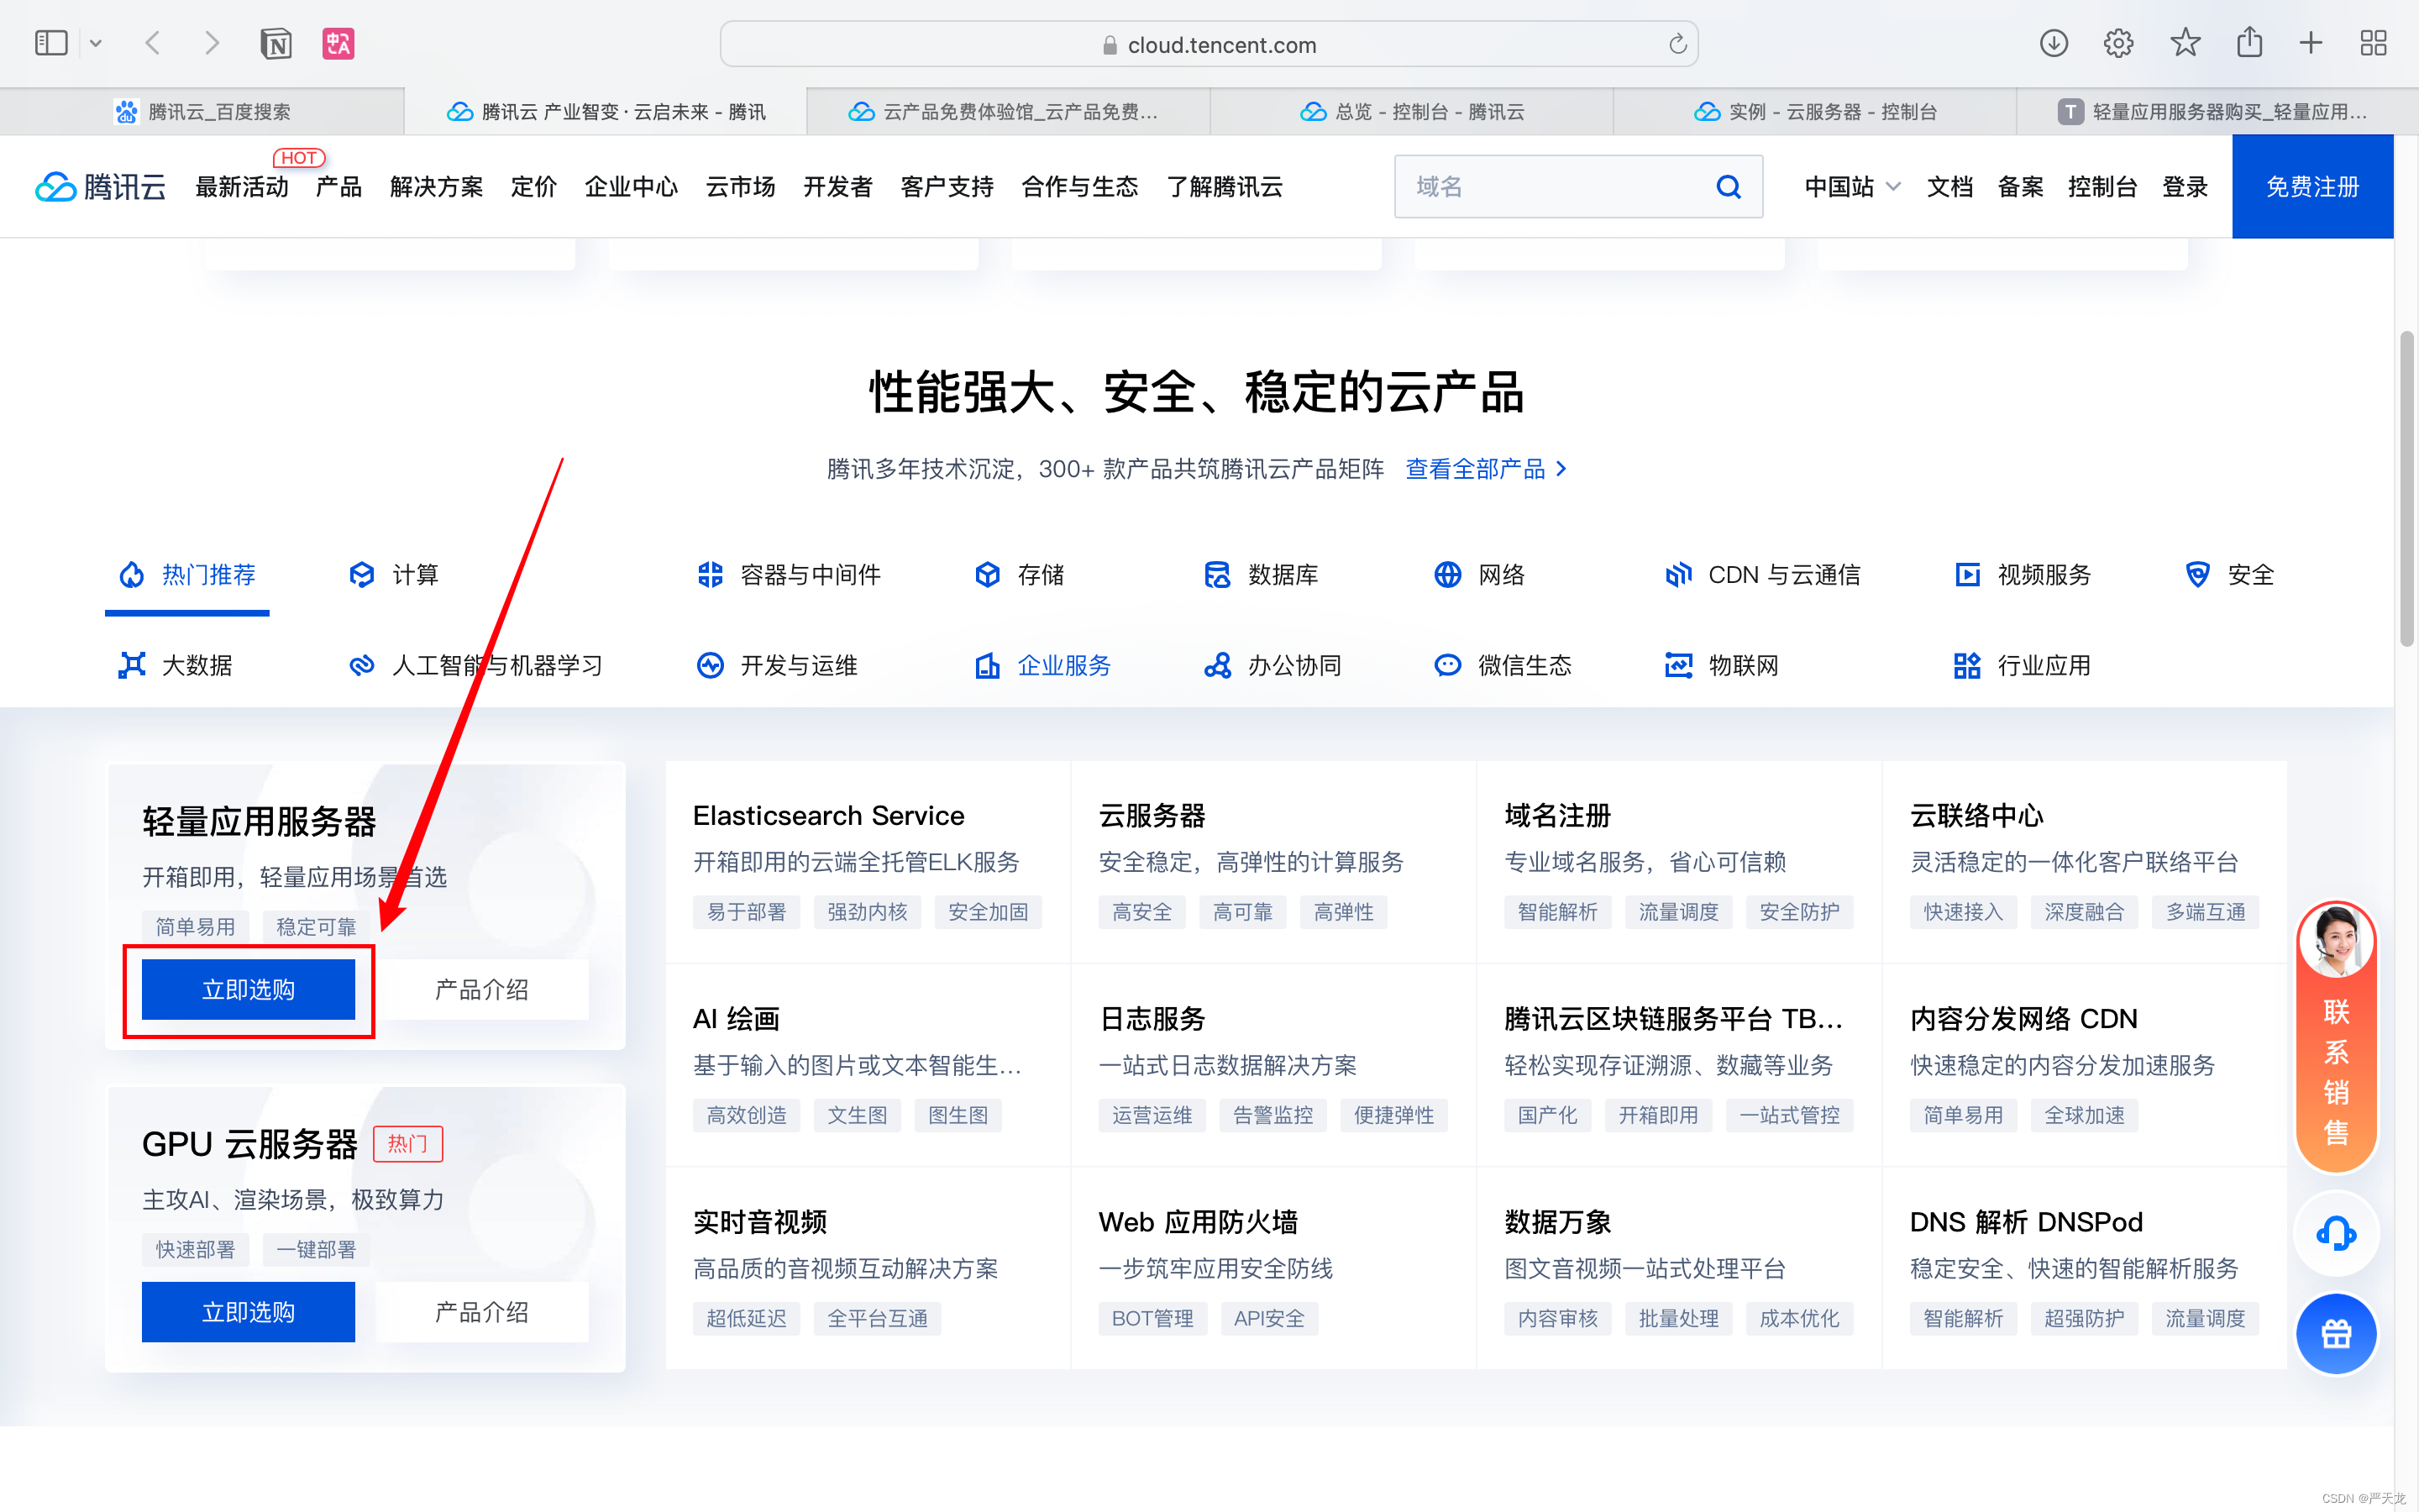Select the 数据库 category

[x=1261, y=575]
